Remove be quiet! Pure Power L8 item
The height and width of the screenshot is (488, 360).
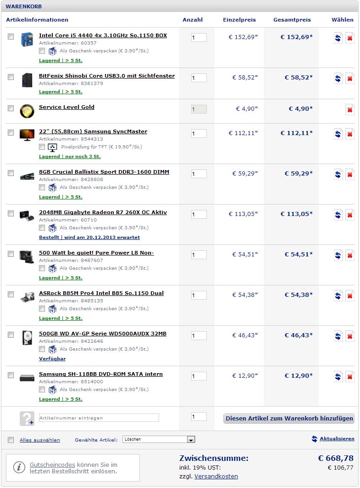[350, 255]
